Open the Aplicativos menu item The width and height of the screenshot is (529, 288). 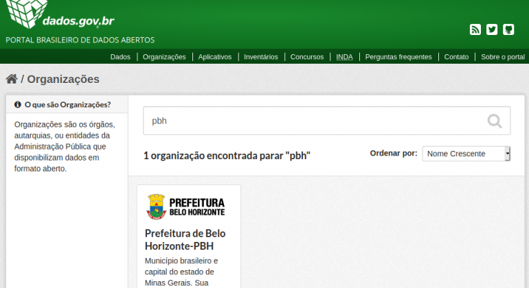214,57
